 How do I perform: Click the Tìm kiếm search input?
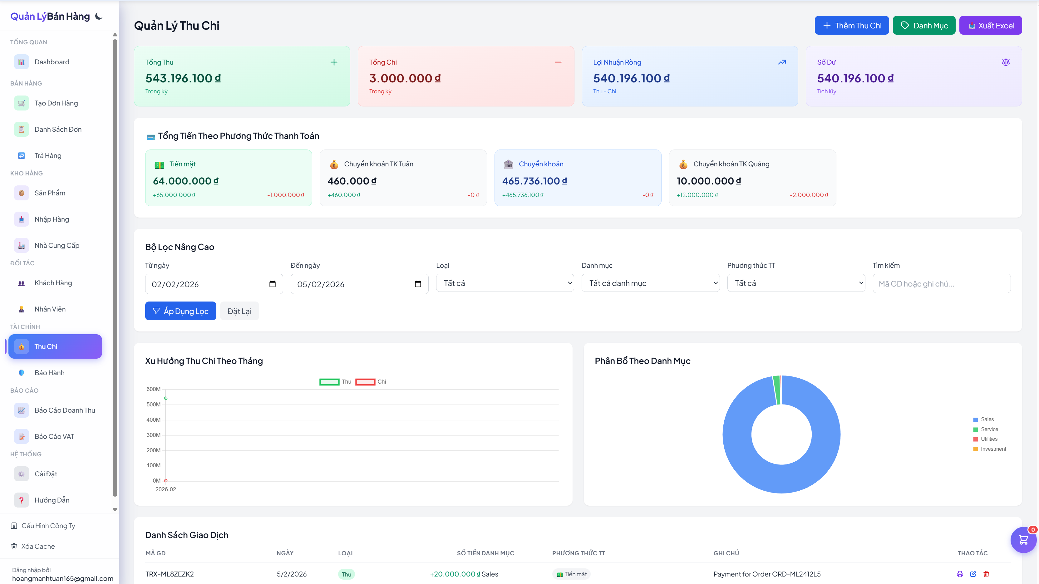941,284
